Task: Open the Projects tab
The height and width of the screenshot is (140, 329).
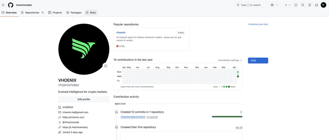Action: (x=55, y=12)
